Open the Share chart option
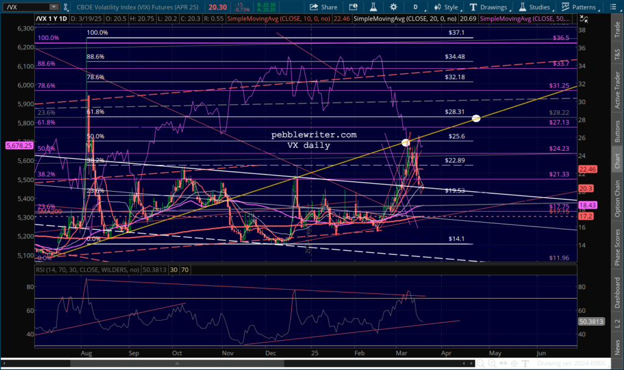 (324, 7)
